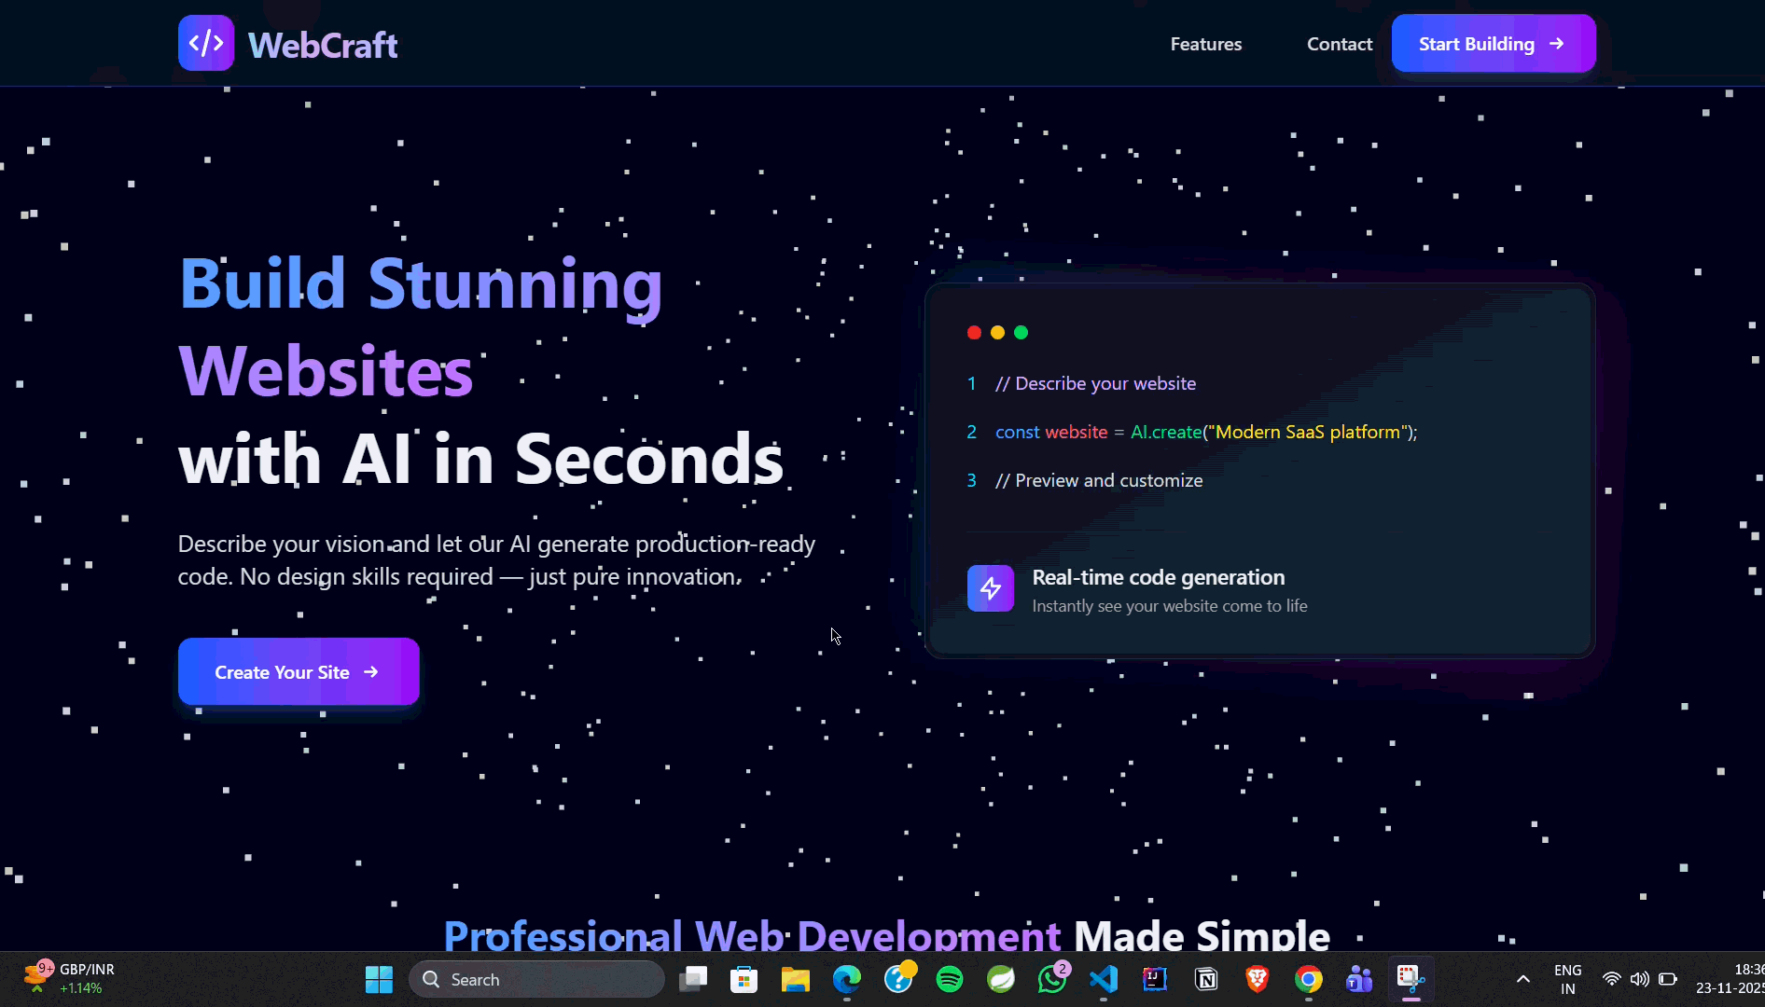1765x1007 pixels.
Task: Open IntelliJ IDEA from the taskbar
Action: [x=1155, y=979]
